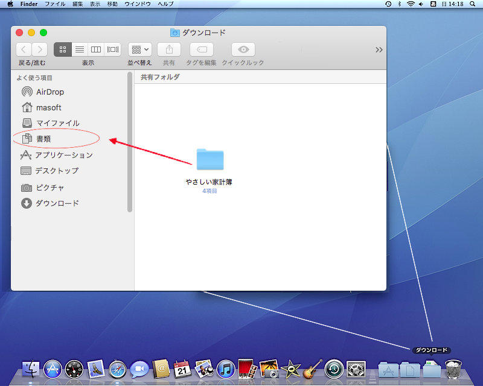Open アプリケーション in the sidebar

57,155
